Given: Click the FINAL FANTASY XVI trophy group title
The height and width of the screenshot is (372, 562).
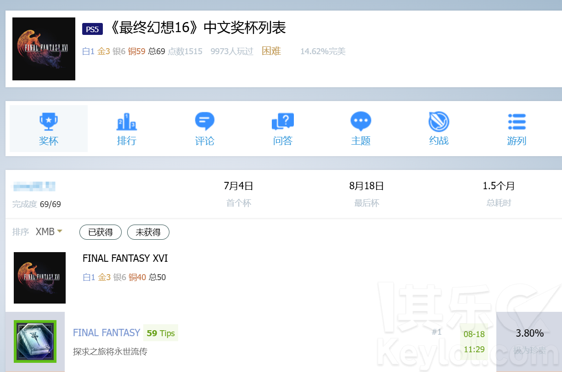Looking at the screenshot, I should coord(125,259).
